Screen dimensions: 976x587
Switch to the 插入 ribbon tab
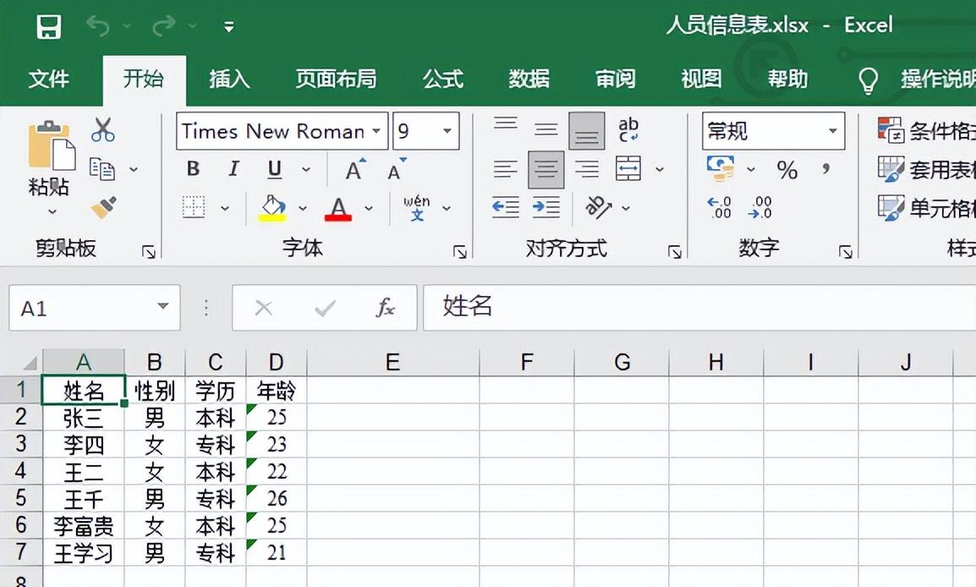coord(228,79)
